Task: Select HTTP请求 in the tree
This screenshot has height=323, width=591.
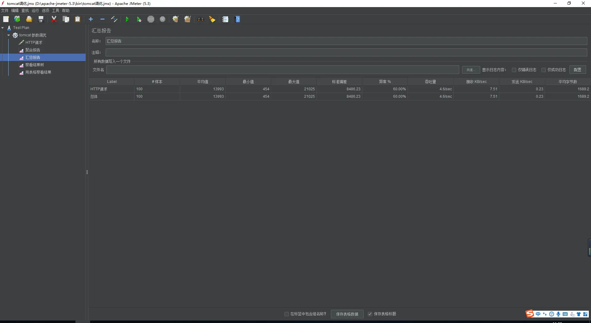Action: pyautogui.click(x=34, y=43)
